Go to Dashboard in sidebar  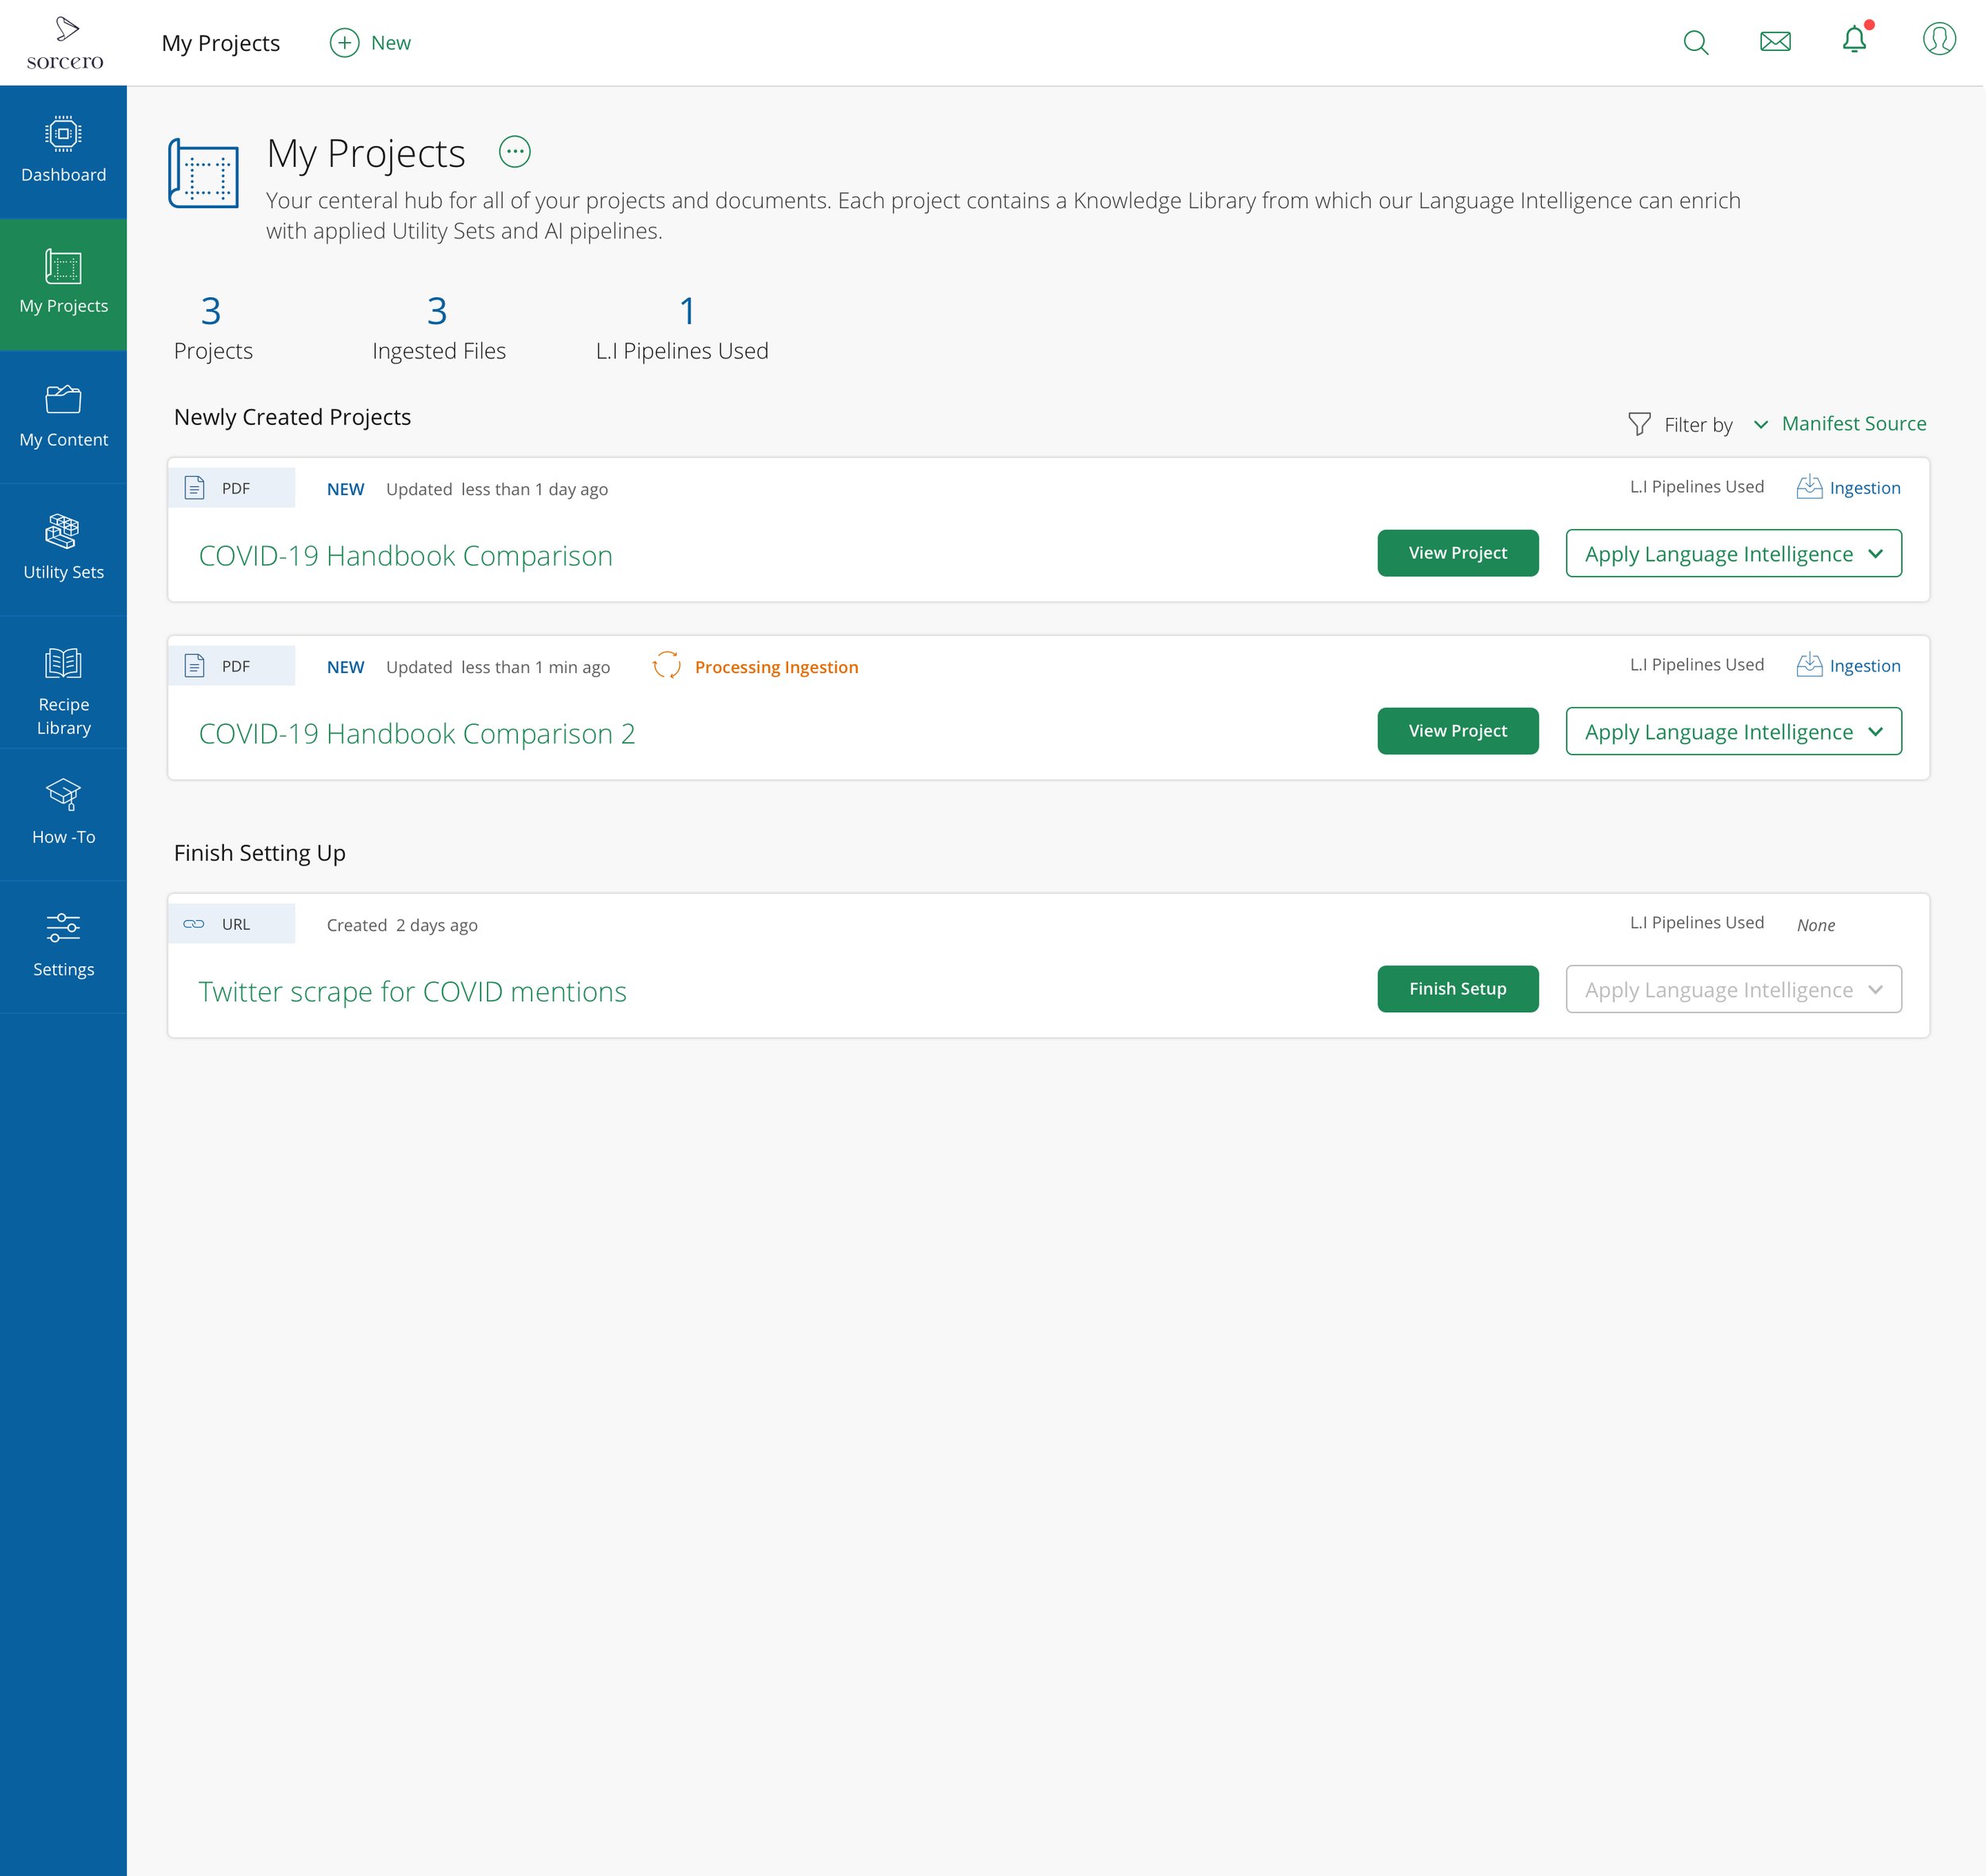pyautogui.click(x=63, y=151)
